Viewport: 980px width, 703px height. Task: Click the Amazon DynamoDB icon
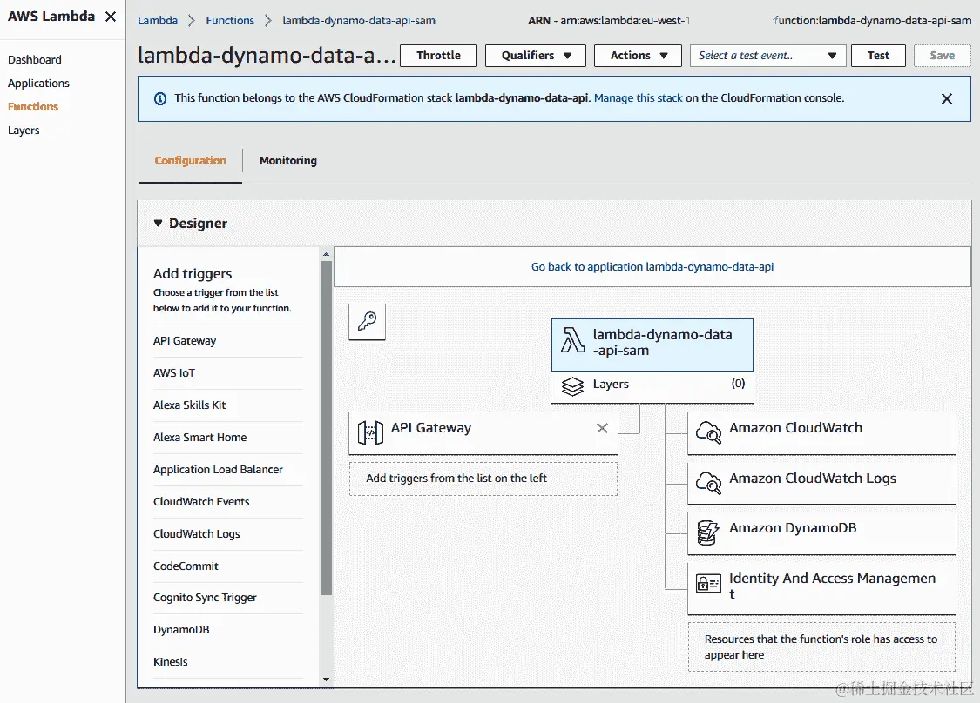pos(707,532)
